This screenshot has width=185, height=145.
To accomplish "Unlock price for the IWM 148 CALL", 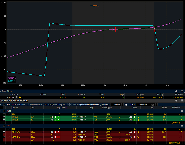I will (x=138, y=117).
